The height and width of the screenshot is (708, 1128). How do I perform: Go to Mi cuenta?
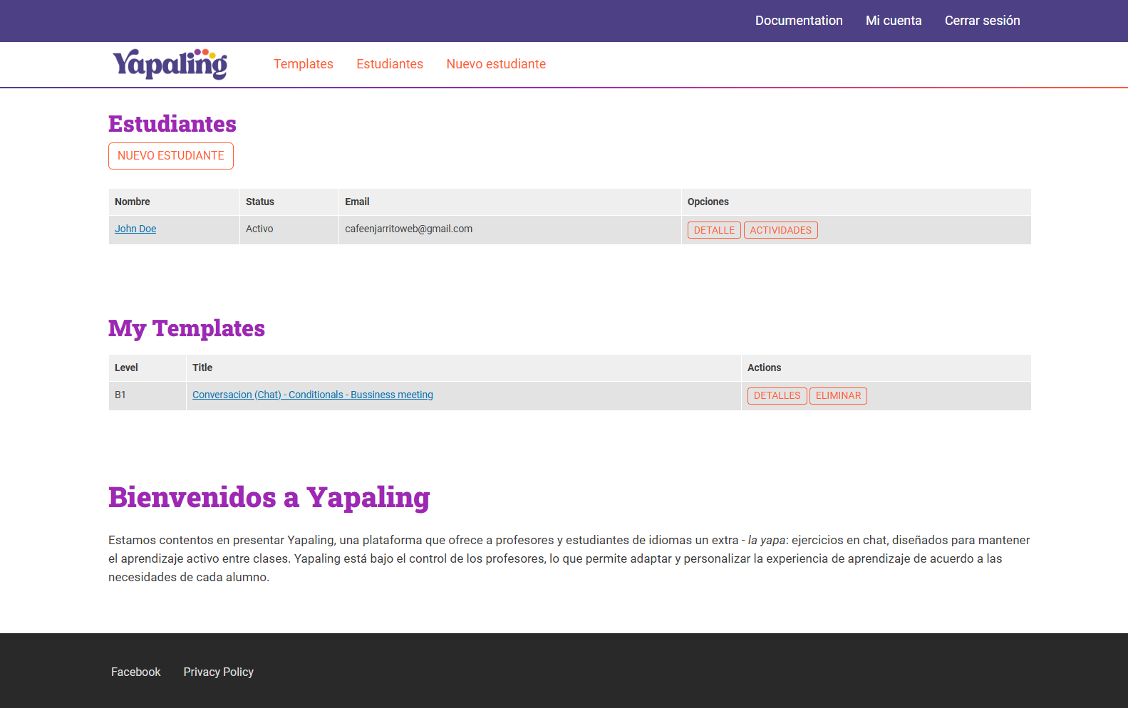click(x=894, y=21)
